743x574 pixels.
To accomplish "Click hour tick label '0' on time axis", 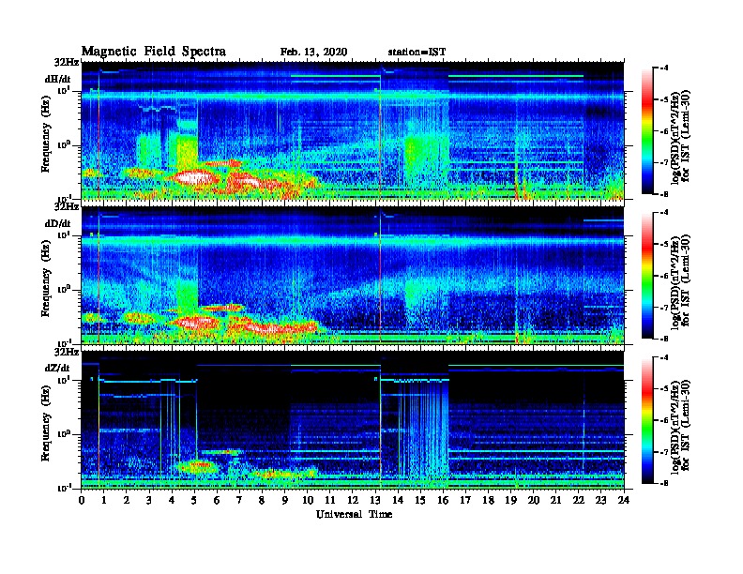I will tap(82, 501).
